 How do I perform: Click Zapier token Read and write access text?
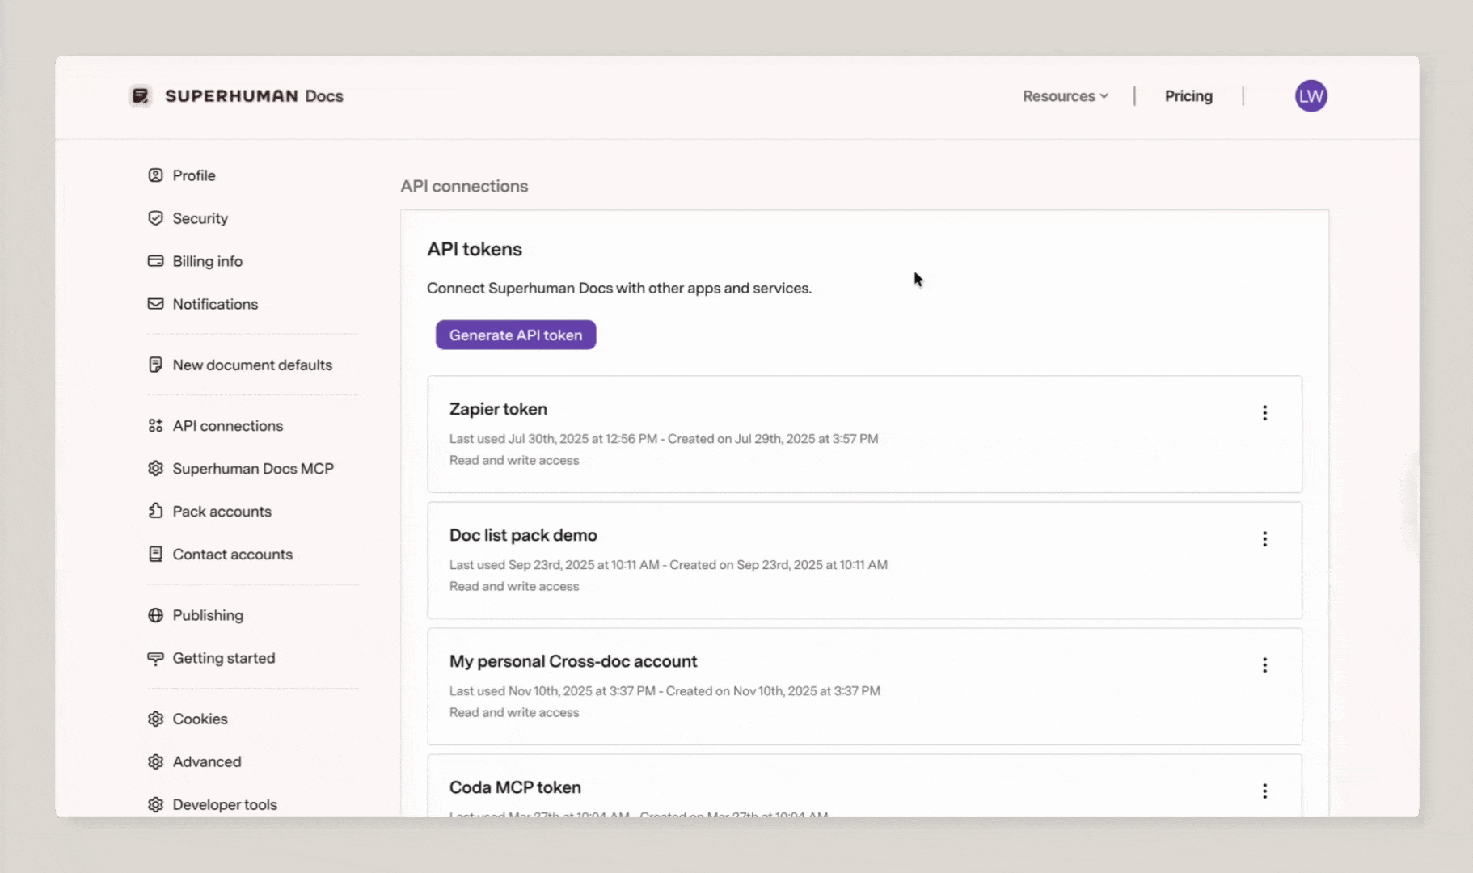point(514,460)
